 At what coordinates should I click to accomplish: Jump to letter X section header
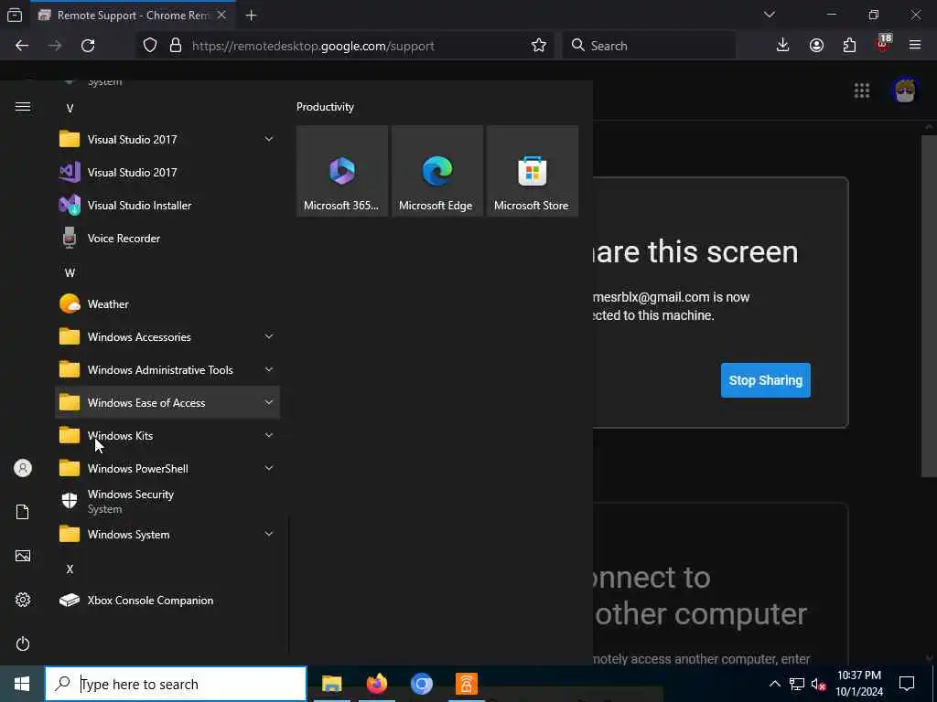(70, 569)
